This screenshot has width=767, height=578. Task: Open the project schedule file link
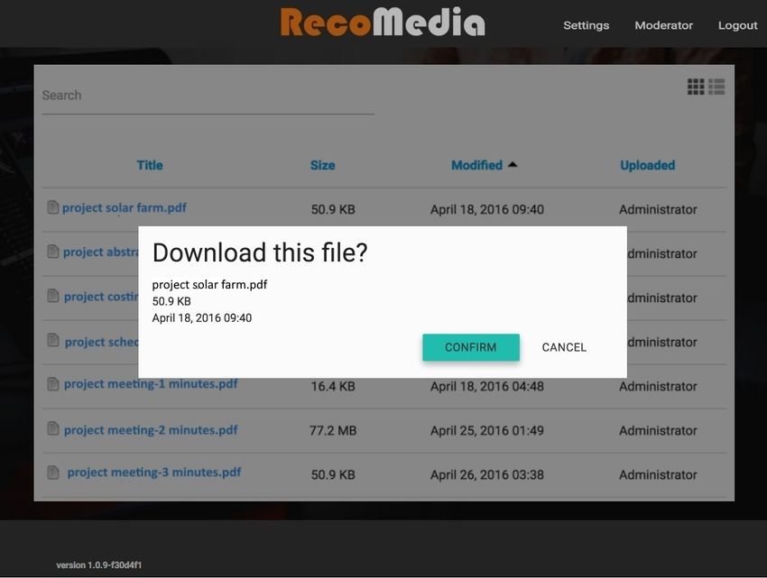coord(102,342)
